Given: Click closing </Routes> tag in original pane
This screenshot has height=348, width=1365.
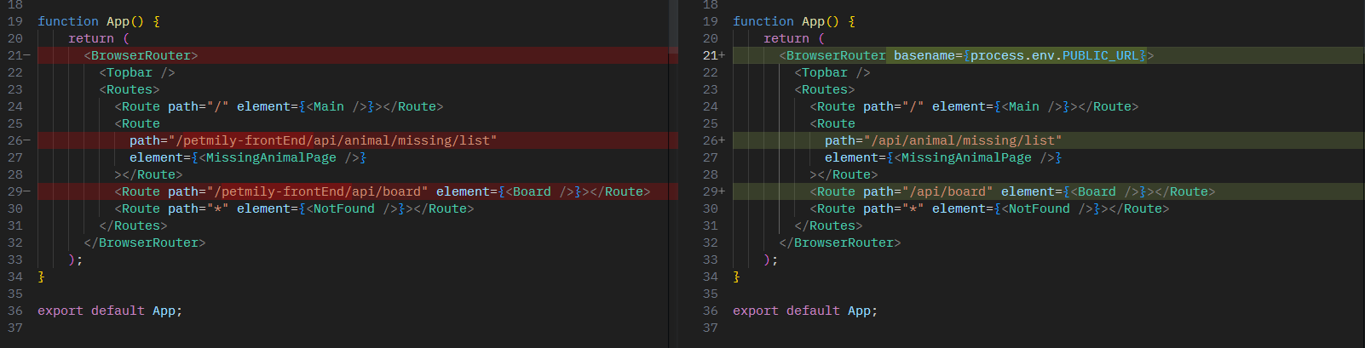Looking at the screenshot, I should (x=133, y=225).
